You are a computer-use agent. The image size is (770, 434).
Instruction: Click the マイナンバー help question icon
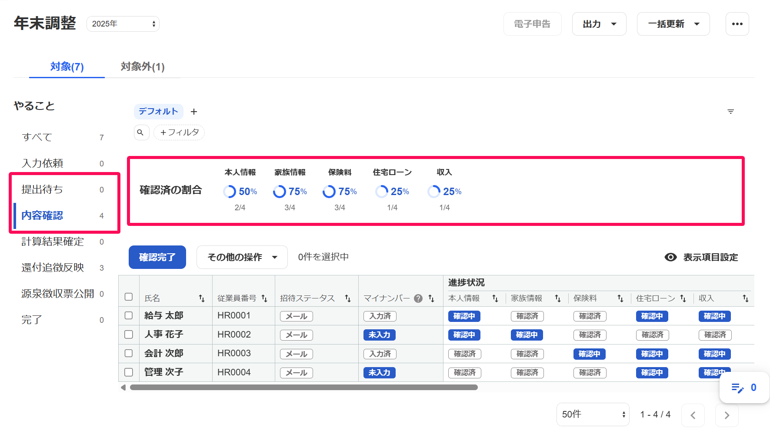coord(418,298)
